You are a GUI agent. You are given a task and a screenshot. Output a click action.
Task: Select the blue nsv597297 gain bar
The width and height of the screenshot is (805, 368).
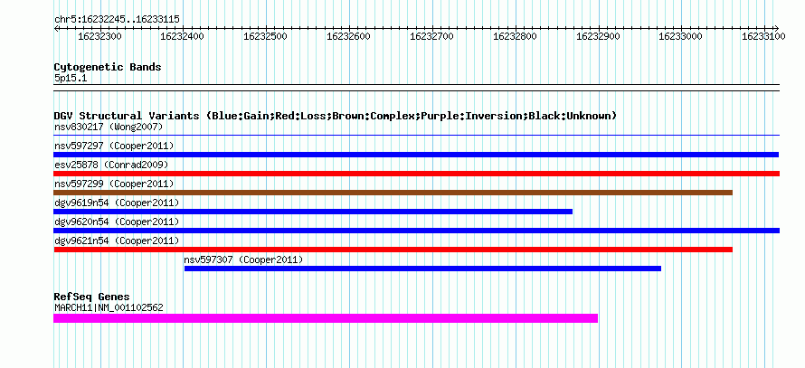tap(416, 155)
